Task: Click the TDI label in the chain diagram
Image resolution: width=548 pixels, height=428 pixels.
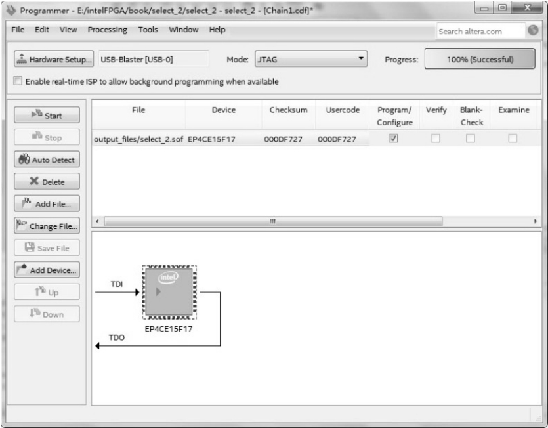Action: coord(117,284)
